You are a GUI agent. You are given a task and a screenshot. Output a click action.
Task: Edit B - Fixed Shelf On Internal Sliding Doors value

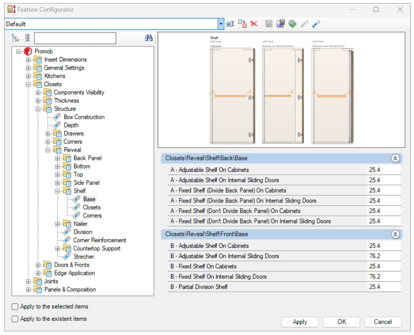coord(384,276)
